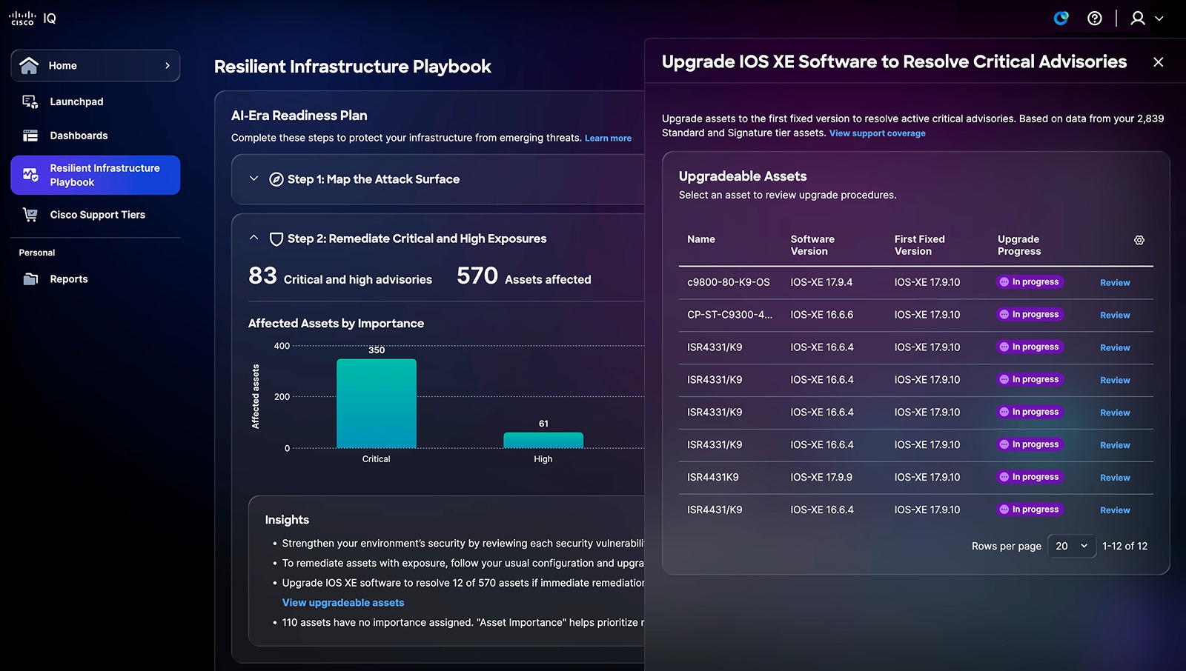Click In progress badge for ISR4431/K9
The width and height of the screenshot is (1186, 671).
[x=1030, y=510]
